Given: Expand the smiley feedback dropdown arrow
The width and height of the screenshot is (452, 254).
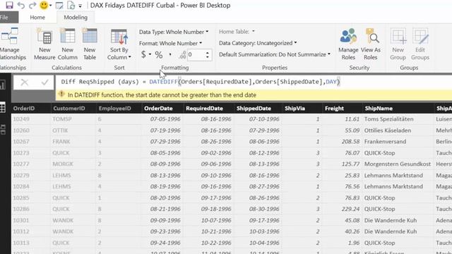Looking at the screenshot, I should click(x=50, y=6).
